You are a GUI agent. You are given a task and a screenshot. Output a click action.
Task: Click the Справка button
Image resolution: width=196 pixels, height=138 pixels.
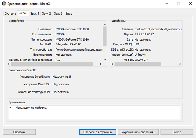click(x=19, y=132)
